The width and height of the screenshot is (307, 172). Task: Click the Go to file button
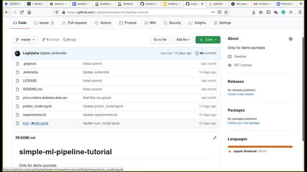160,40
